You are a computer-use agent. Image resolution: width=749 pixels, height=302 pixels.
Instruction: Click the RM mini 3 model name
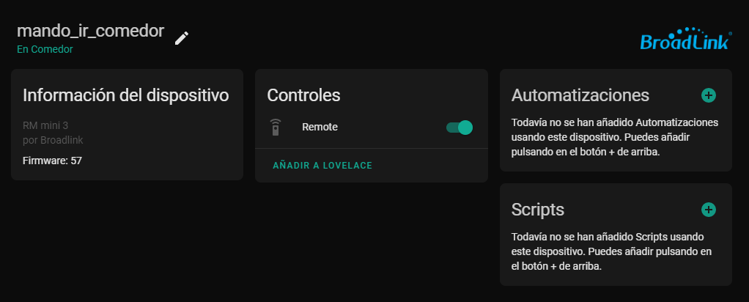tap(45, 125)
